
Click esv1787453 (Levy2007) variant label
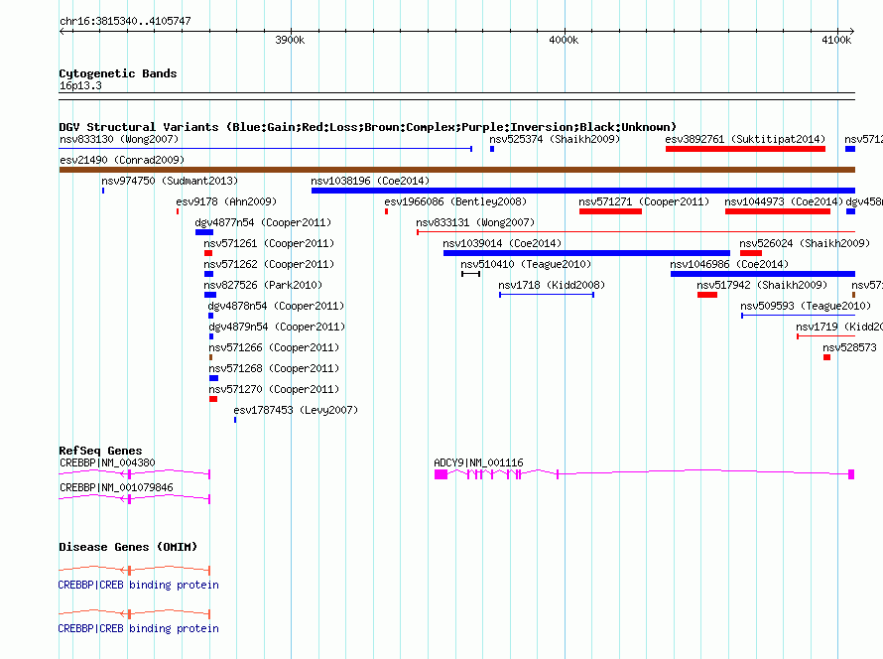point(296,410)
